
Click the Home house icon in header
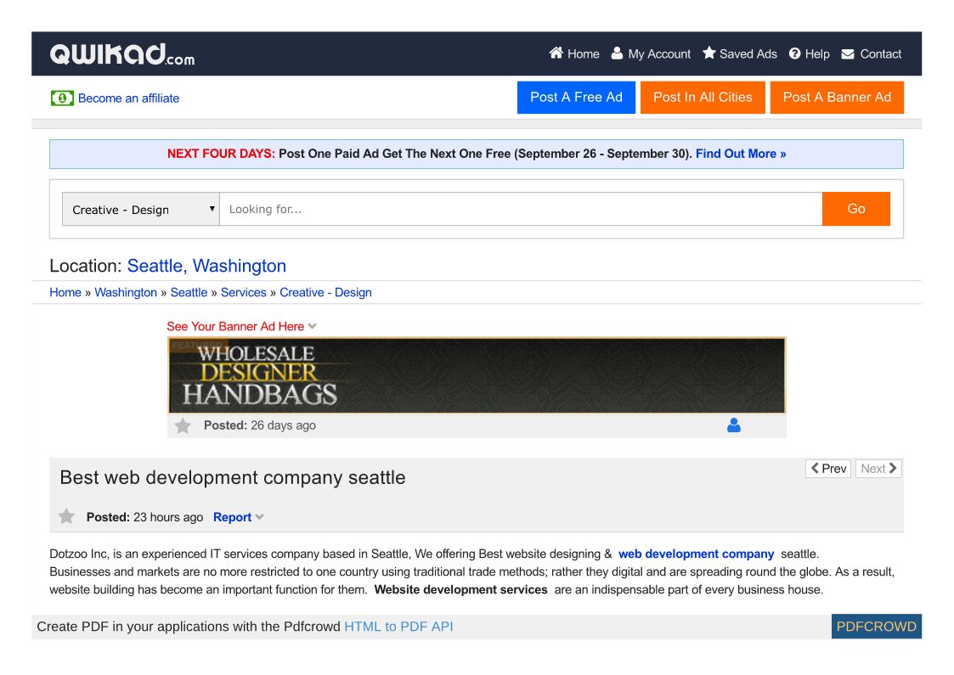556,53
